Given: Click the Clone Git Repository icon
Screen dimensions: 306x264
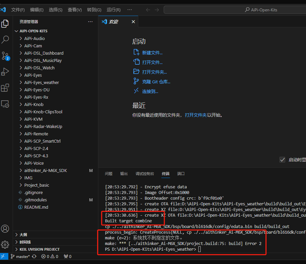Looking at the screenshot, I should (136, 81).
